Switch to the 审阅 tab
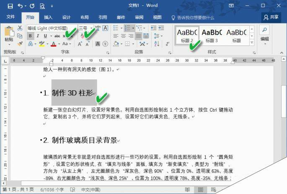The height and width of the screenshot is (194, 287). 139,18
